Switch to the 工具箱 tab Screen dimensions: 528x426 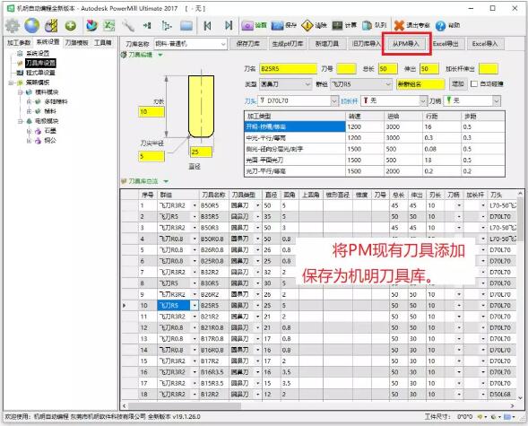[x=103, y=43]
